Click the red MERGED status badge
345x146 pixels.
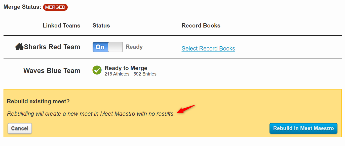pos(55,7)
